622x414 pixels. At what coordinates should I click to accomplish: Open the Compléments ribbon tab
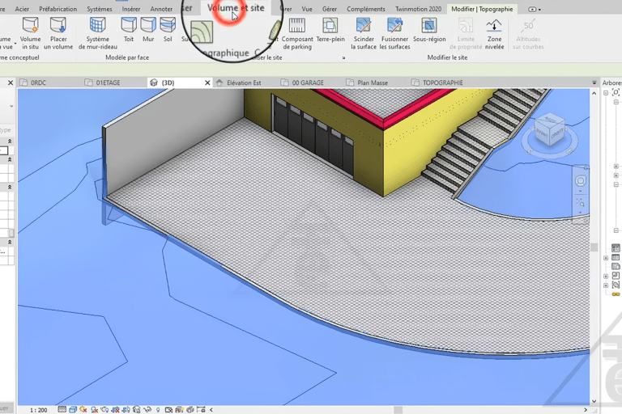pos(366,9)
